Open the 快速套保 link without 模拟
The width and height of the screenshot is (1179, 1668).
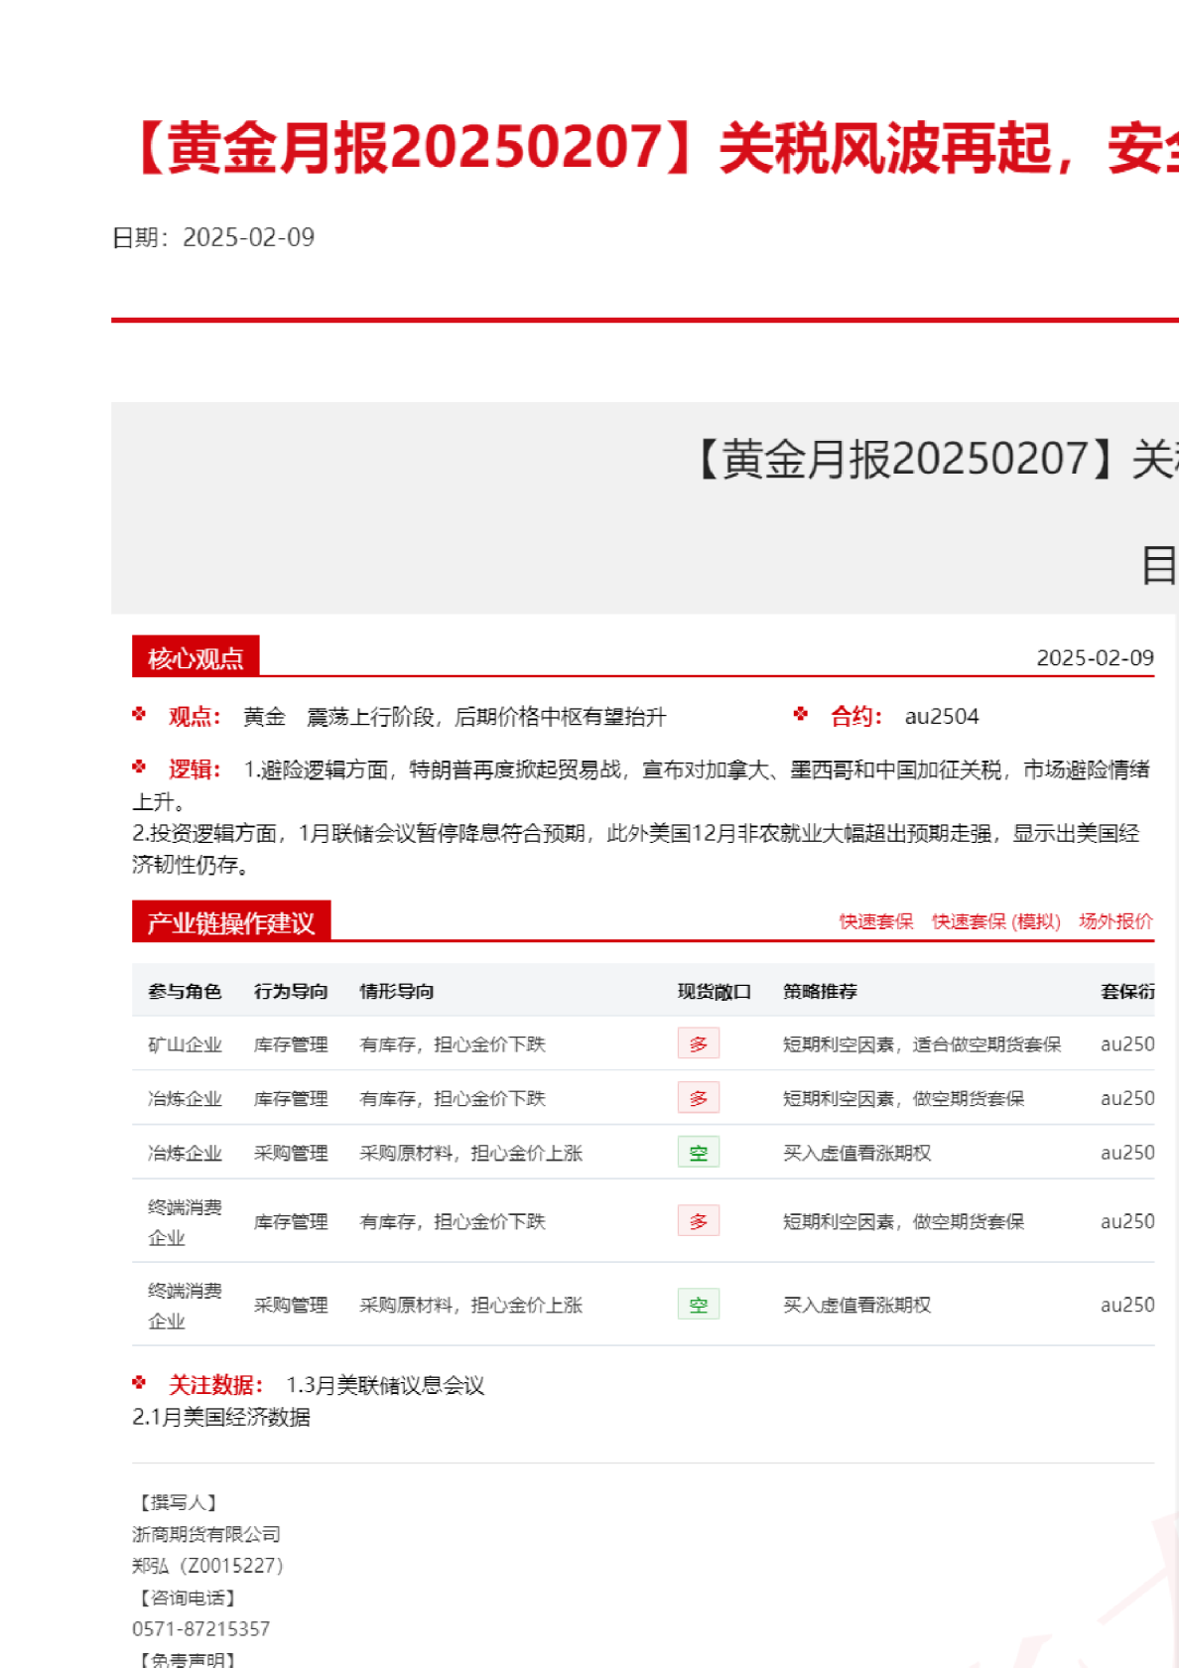coord(875,921)
